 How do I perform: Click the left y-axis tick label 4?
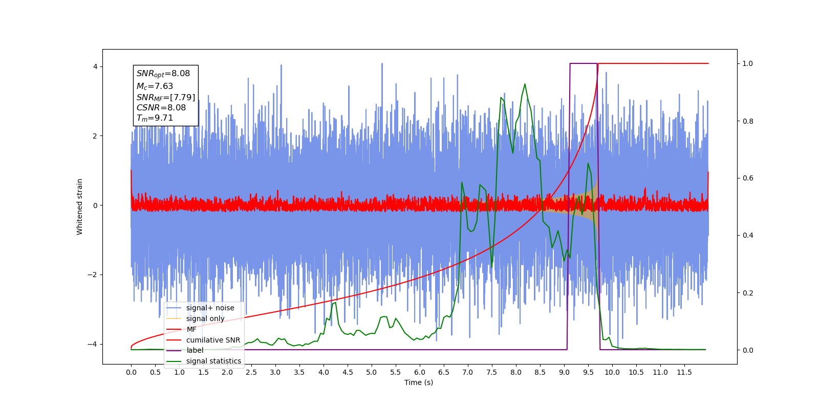[95, 66]
